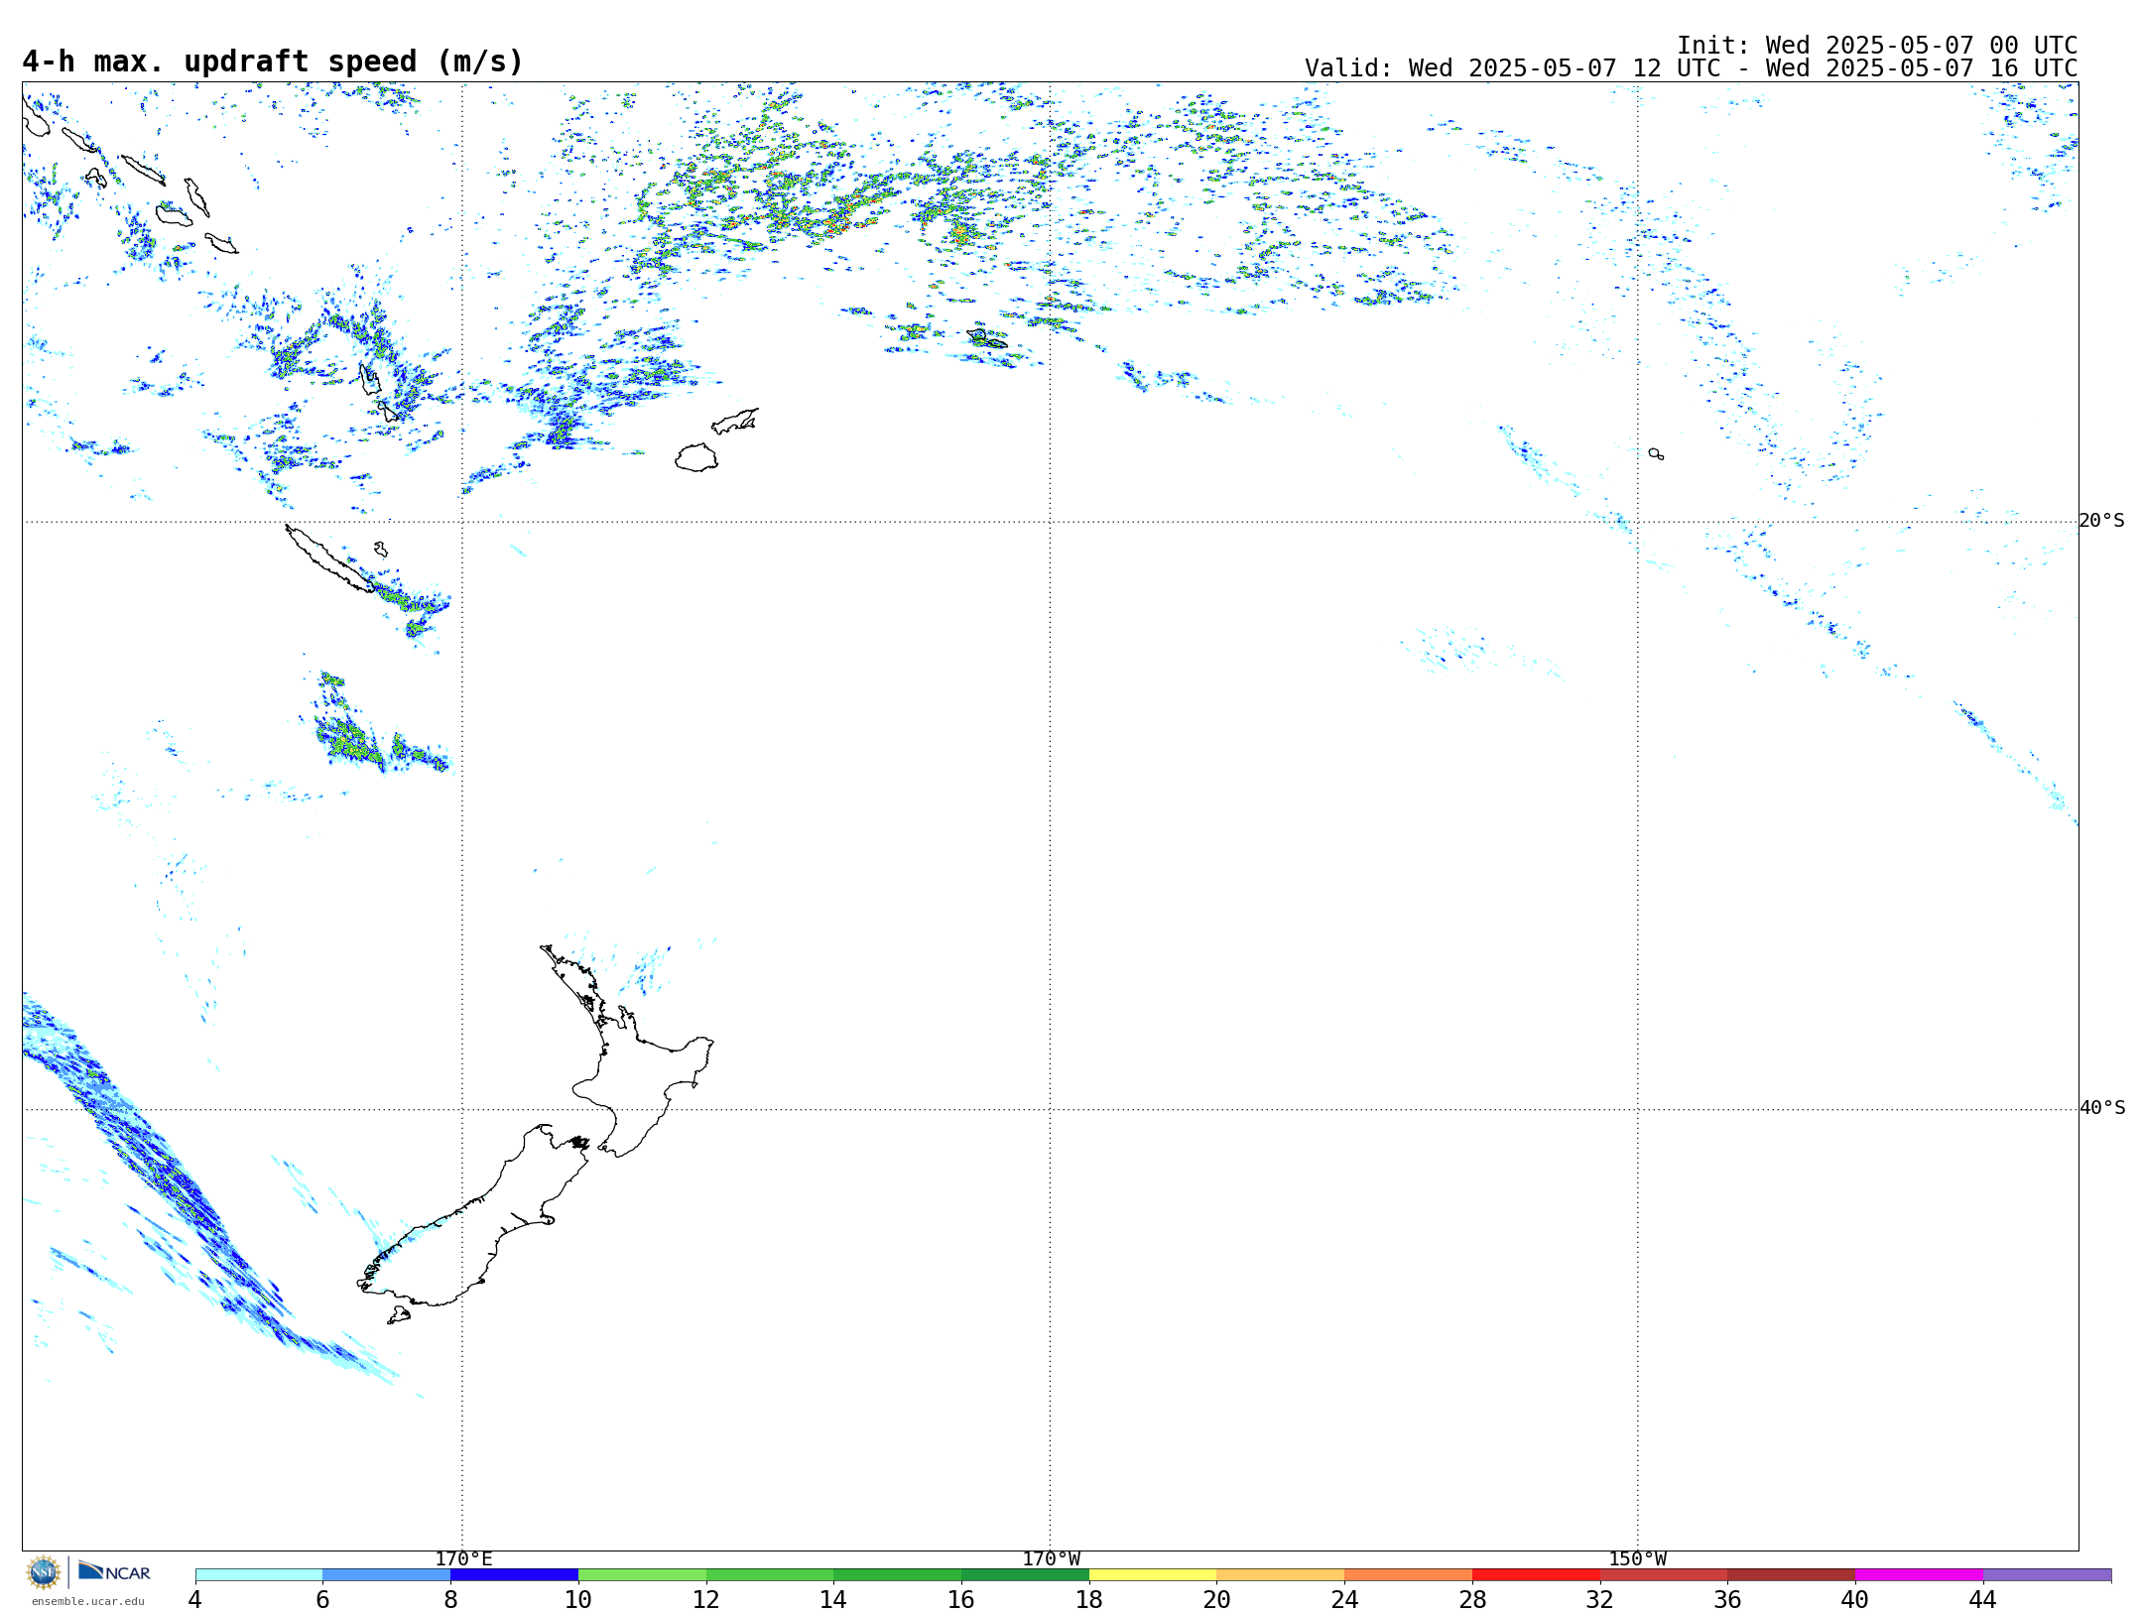Image resolution: width=2143 pixels, height=1613 pixels.
Task: Open the ensemble.ucar.edu link text
Action: [87, 1601]
